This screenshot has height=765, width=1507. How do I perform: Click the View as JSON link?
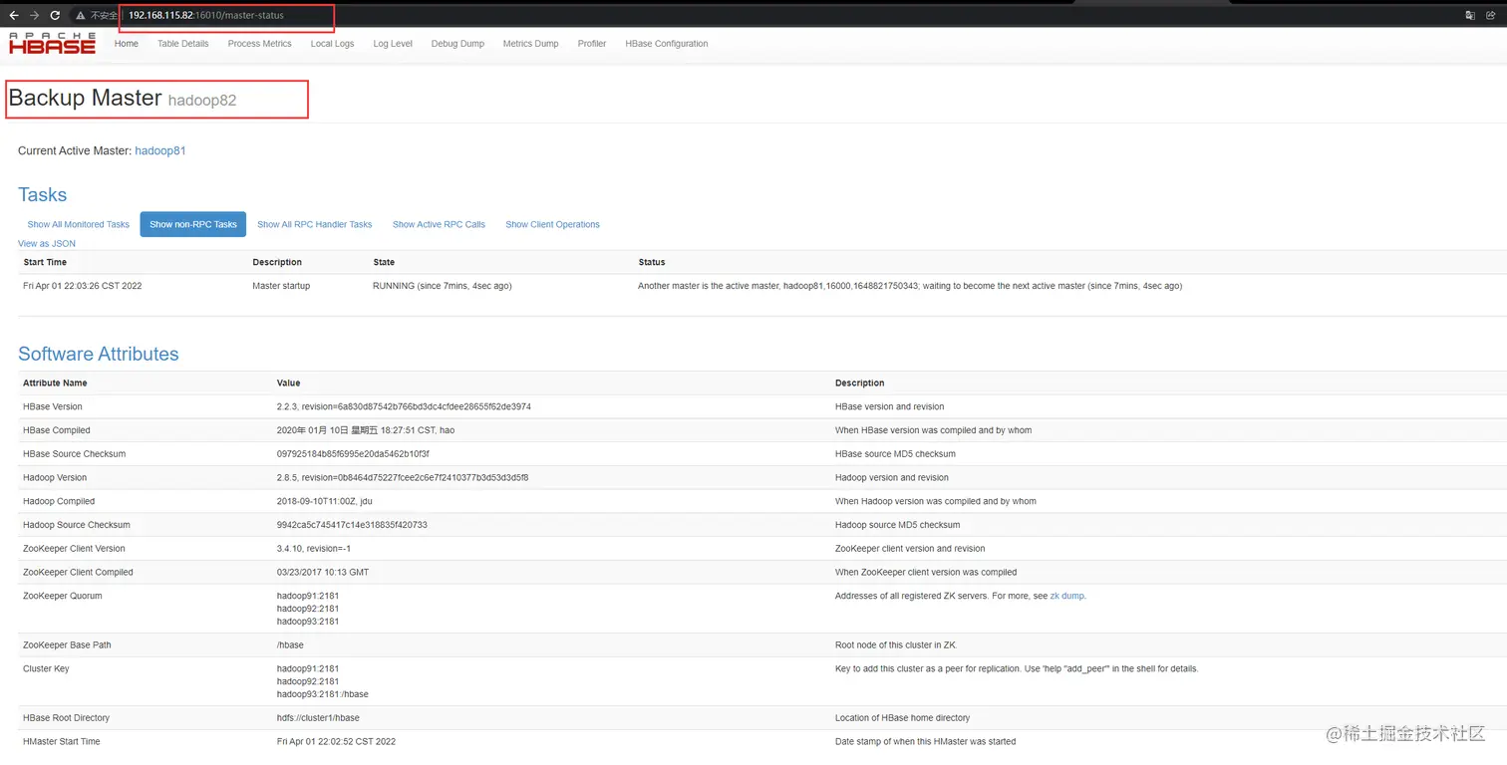pos(47,243)
